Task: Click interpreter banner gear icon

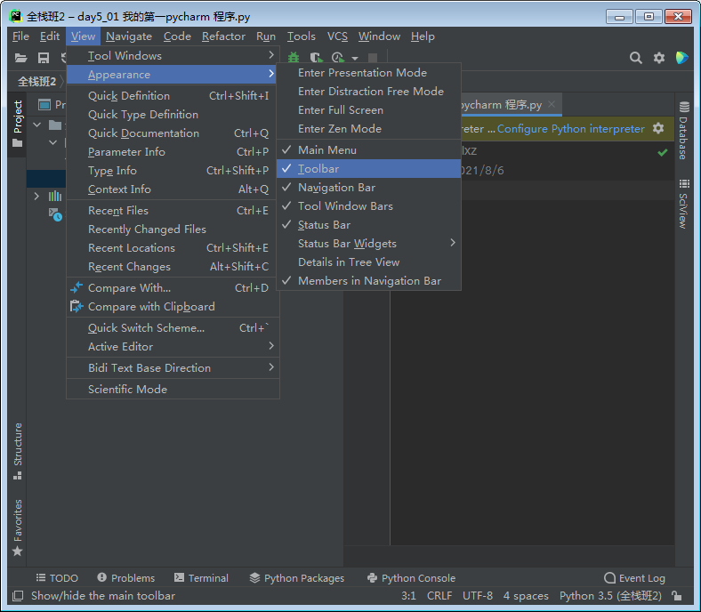Action: pyautogui.click(x=658, y=128)
